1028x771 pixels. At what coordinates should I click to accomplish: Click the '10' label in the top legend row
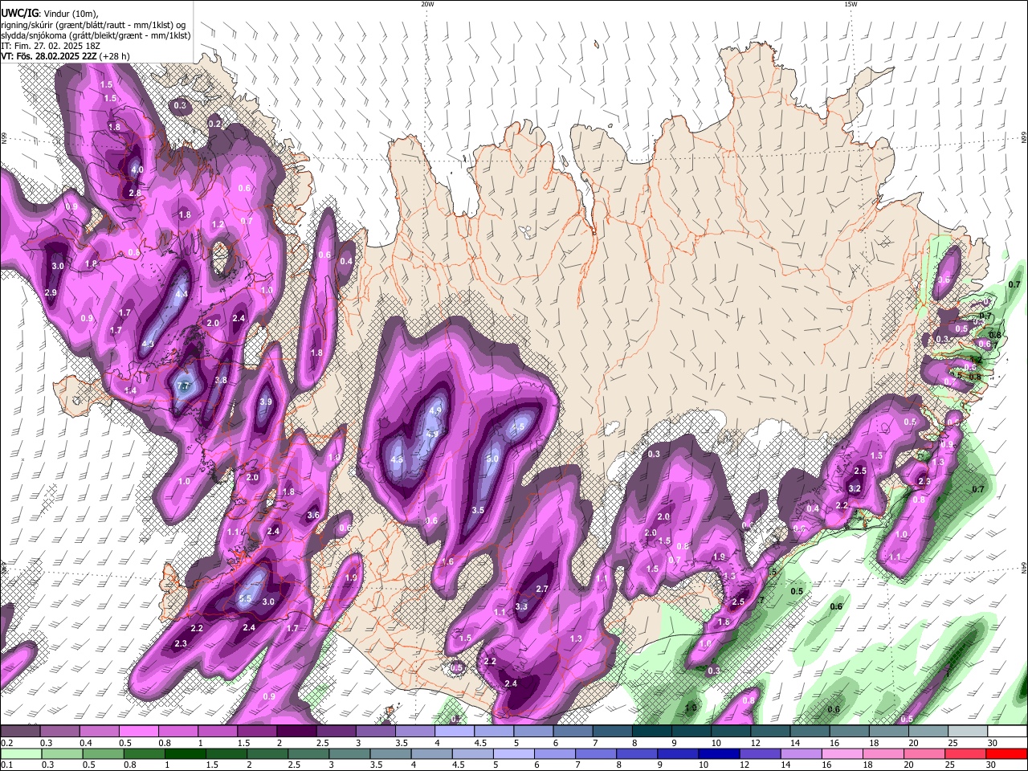point(716,743)
